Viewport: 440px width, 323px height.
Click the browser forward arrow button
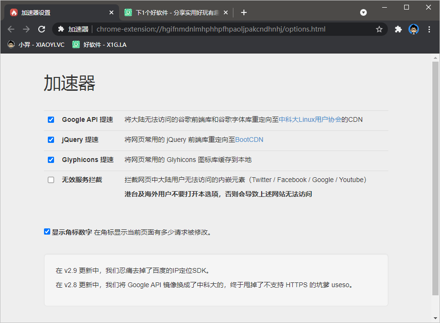pyautogui.click(x=26, y=29)
